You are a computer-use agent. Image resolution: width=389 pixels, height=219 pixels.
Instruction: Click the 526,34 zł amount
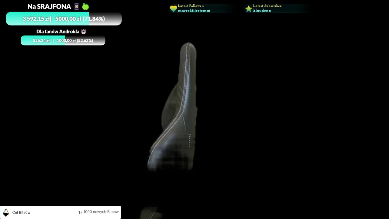pyautogui.click(x=41, y=40)
